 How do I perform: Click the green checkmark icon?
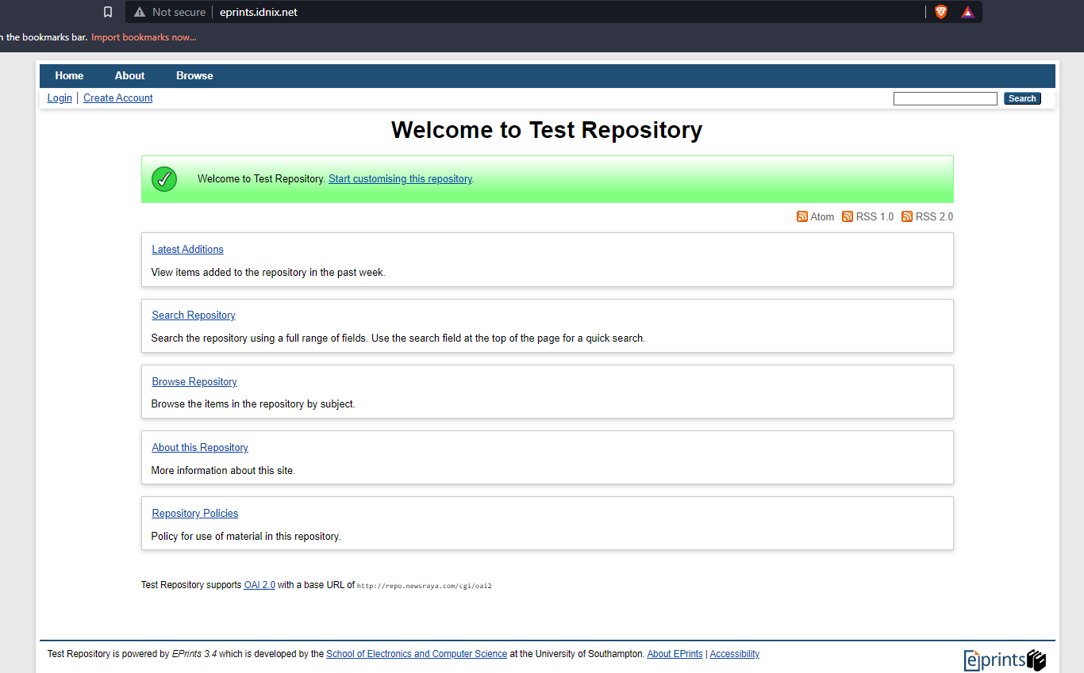(164, 179)
